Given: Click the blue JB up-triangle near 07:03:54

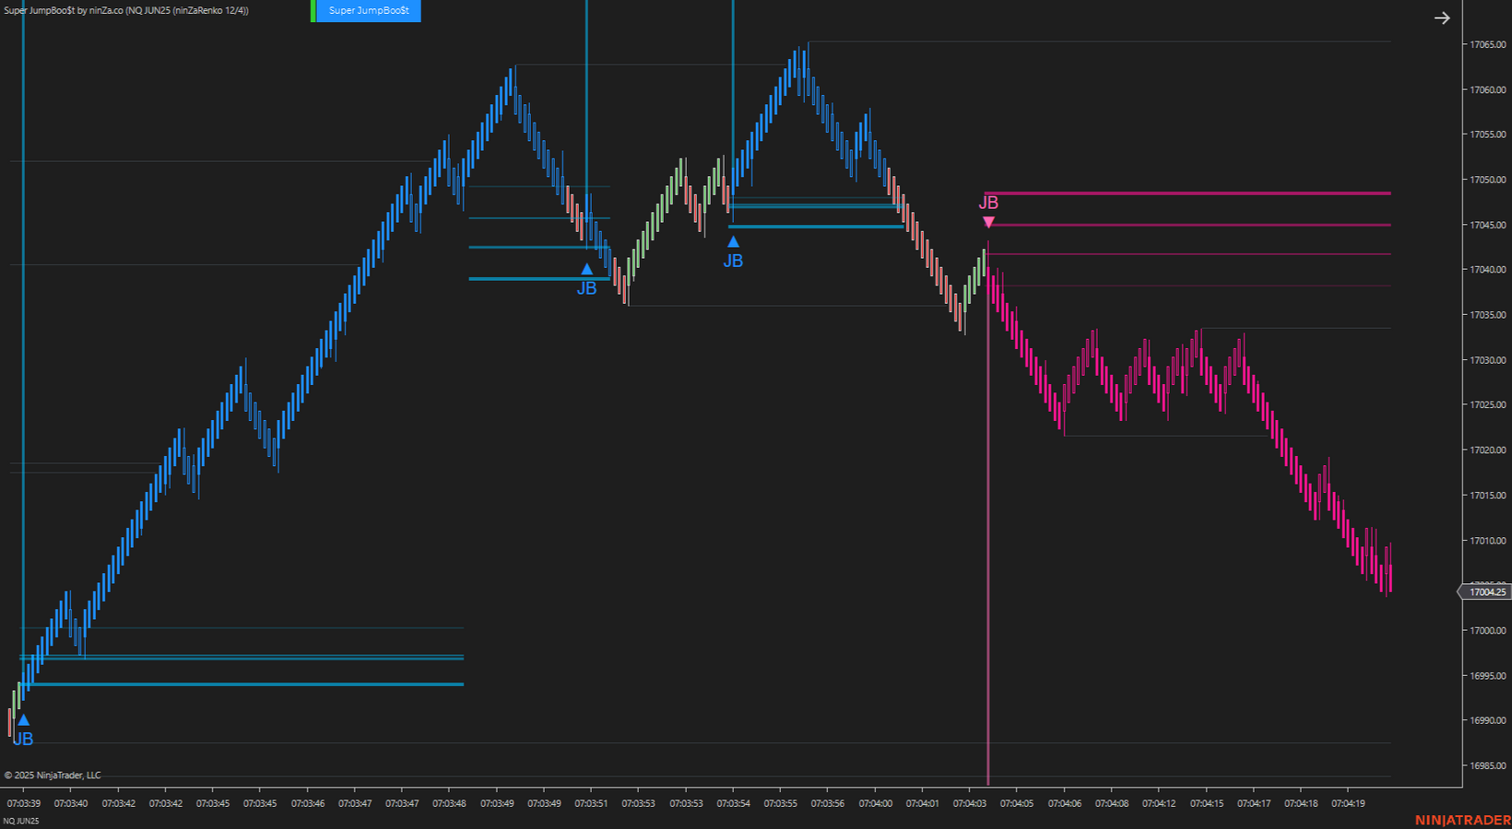Looking at the screenshot, I should tap(733, 242).
